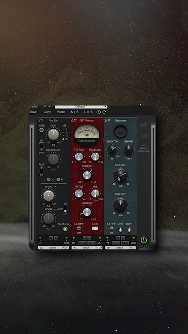The image size is (188, 334).
Task: Click the down triangle beside Saturator
Action: tap(109, 120)
